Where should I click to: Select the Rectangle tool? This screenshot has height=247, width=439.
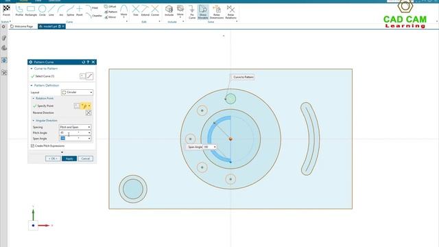31,11
